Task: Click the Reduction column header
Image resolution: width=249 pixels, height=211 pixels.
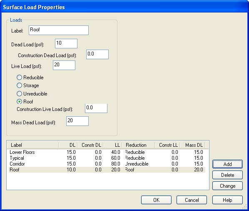Action: pos(138,145)
